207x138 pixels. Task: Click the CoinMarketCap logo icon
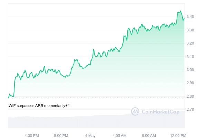pyautogui.click(x=135, y=111)
